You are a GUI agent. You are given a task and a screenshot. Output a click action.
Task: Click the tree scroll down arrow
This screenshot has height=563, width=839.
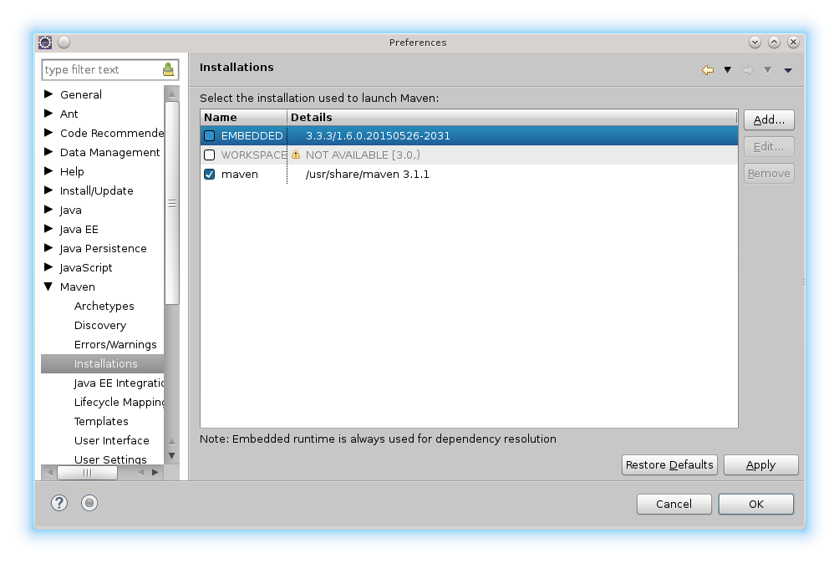click(172, 456)
